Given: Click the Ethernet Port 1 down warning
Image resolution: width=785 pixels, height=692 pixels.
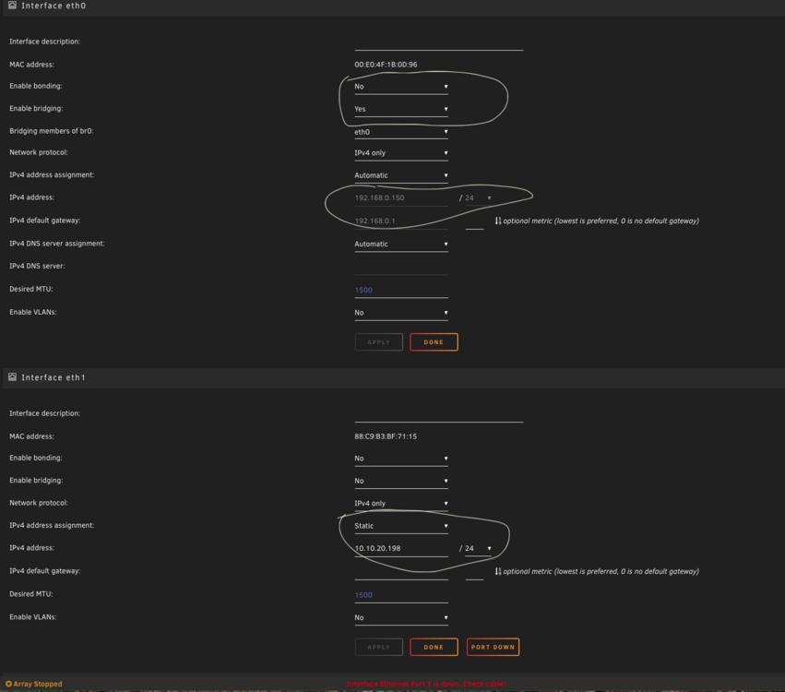Looking at the screenshot, I should [x=426, y=684].
